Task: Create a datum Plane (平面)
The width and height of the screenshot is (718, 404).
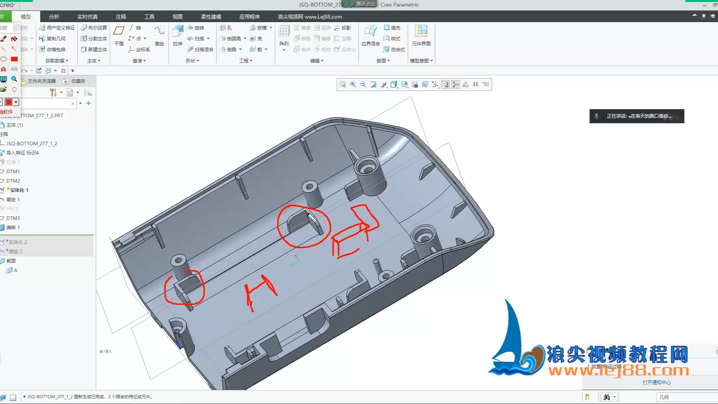Action: 119,35
